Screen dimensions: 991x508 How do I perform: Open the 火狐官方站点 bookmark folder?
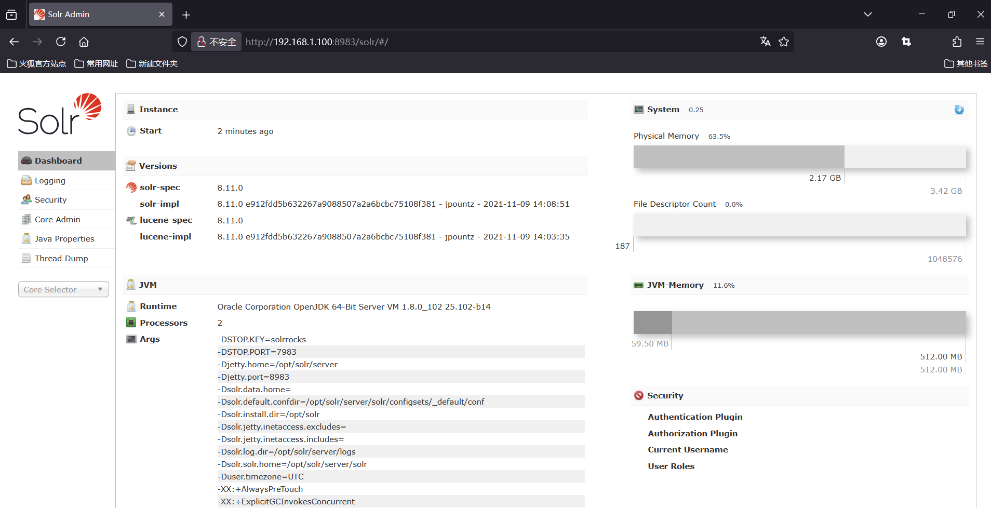click(x=36, y=64)
